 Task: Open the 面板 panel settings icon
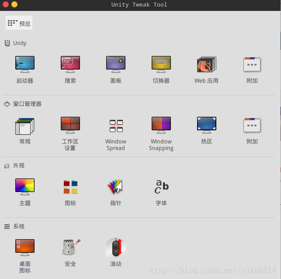pyautogui.click(x=116, y=64)
